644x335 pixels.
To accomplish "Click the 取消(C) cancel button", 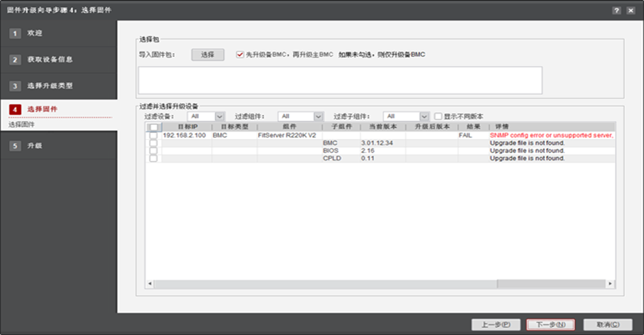I will coord(608,325).
